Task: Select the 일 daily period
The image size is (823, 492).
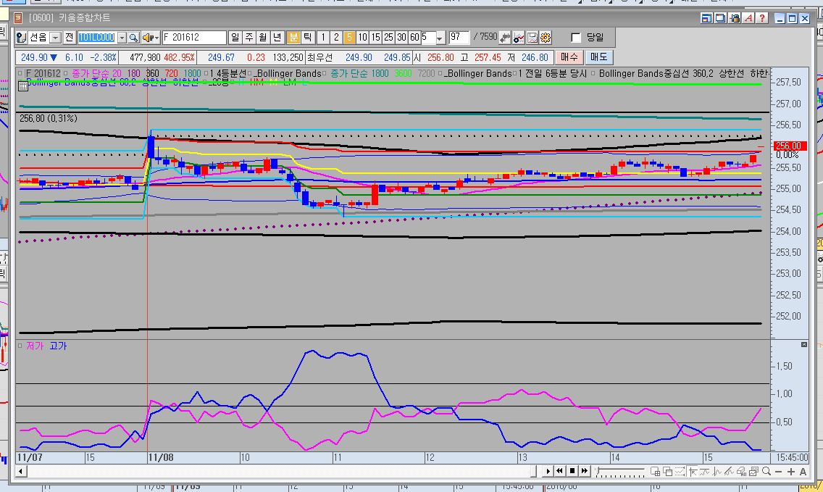Action: coord(235,38)
